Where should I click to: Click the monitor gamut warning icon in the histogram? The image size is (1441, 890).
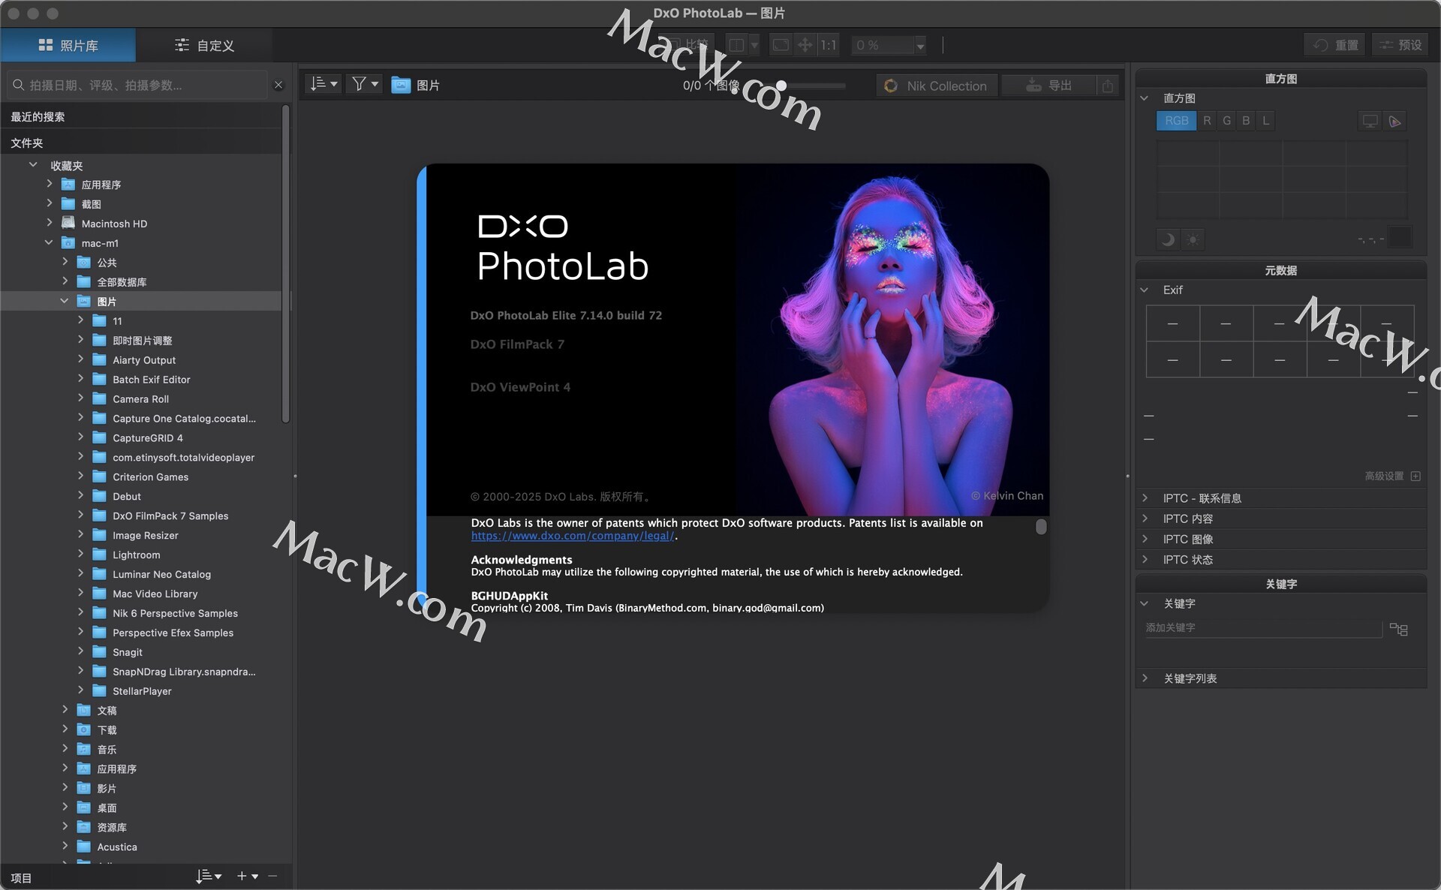[x=1370, y=121]
